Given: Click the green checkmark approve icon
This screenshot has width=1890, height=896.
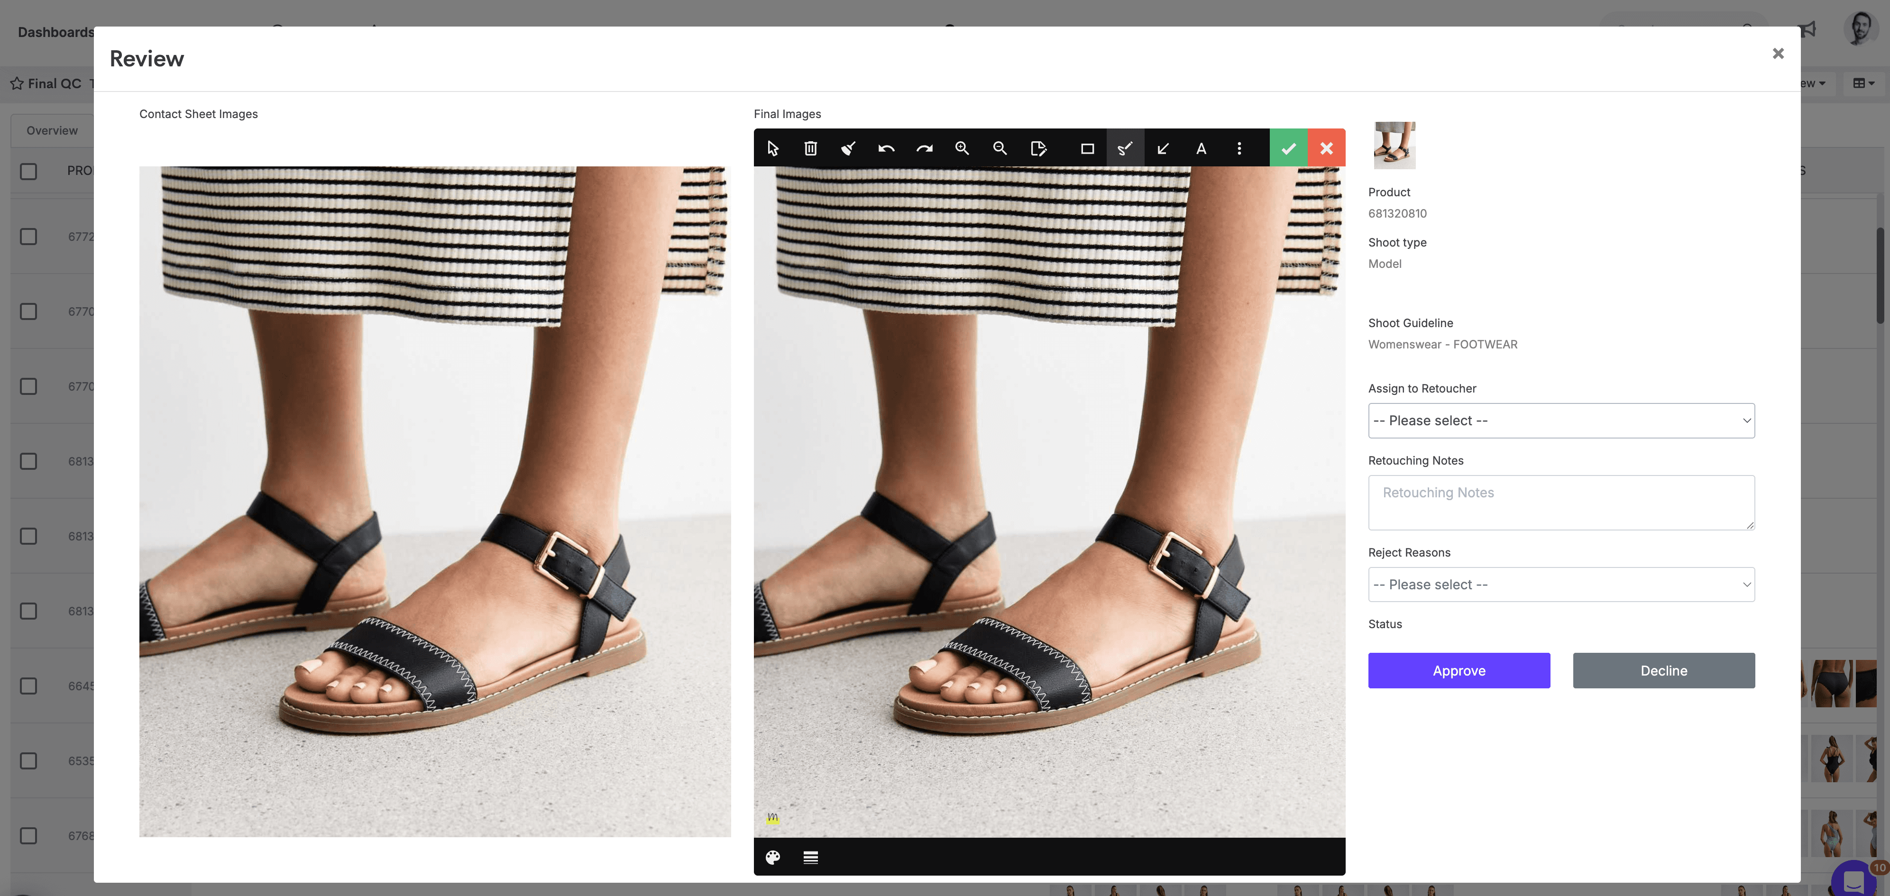Looking at the screenshot, I should 1288,148.
